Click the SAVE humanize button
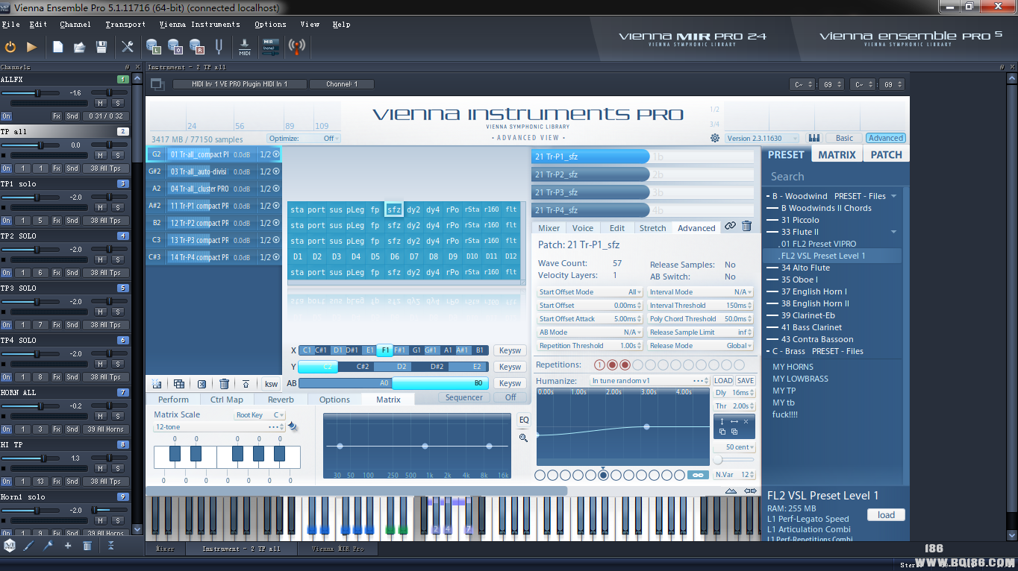The image size is (1018, 571). tap(746, 380)
